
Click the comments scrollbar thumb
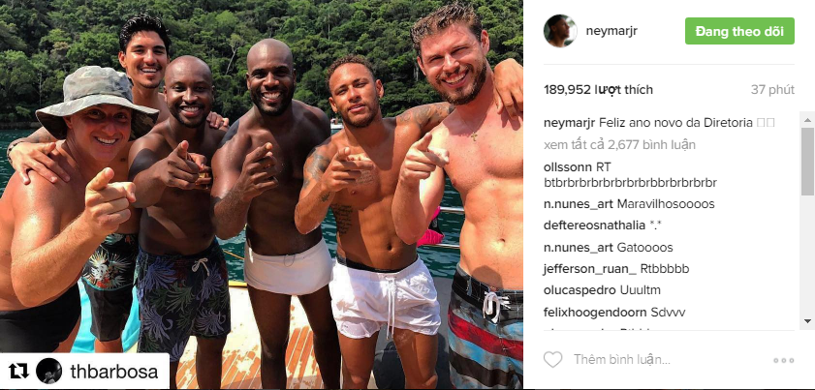coord(807,161)
